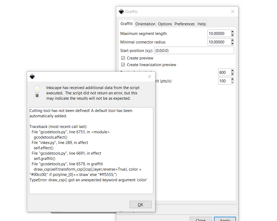Click the 'Minimal connector radius:' label
The width and height of the screenshot is (277, 221).
pyautogui.click(x=143, y=42)
